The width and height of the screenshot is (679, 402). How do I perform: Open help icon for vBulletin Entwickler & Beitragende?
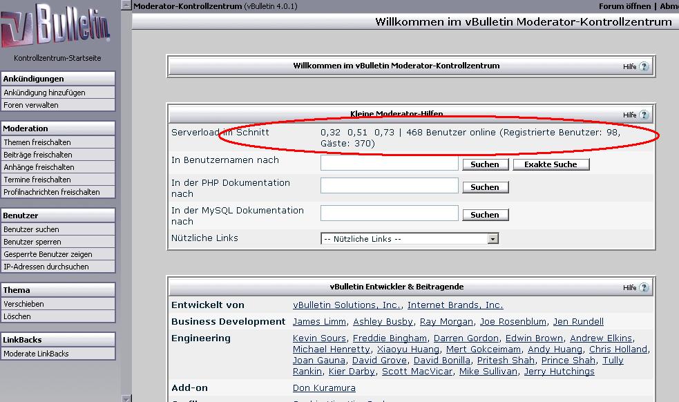644,287
